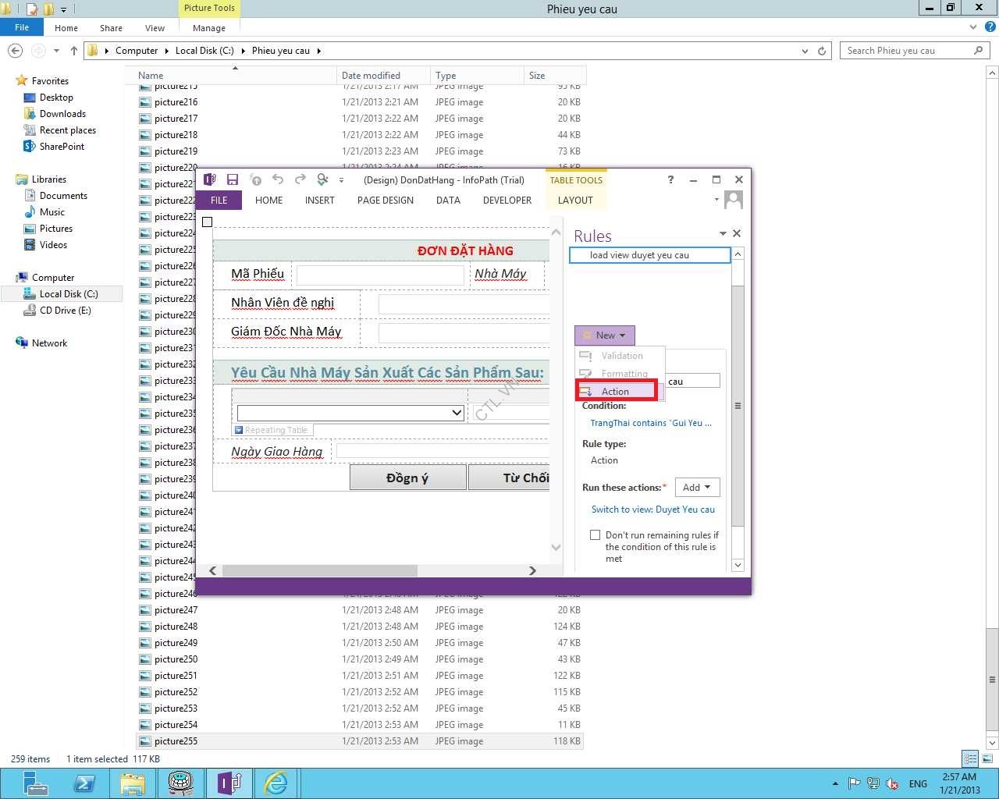Click the form's horizontal scrollbar thumb
Viewport: 999px width, 799px height.
pos(320,571)
